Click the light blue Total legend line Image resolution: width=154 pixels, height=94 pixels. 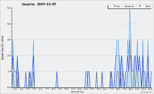coord(111,6)
